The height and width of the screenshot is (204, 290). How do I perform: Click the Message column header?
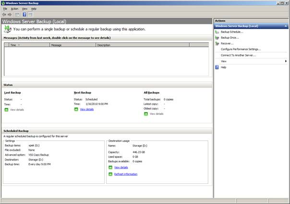tap(72, 45)
